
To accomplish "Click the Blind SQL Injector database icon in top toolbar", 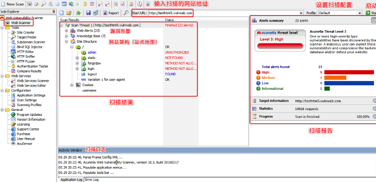I will pyautogui.click(x=57, y=4).
